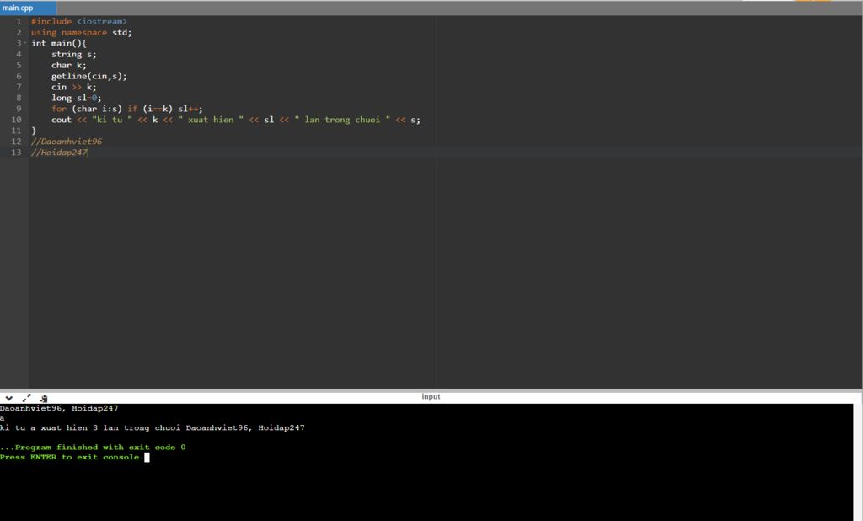Click "Daoanhviet96, Hoidap247" first console input line
The image size is (863, 521).
click(x=59, y=408)
